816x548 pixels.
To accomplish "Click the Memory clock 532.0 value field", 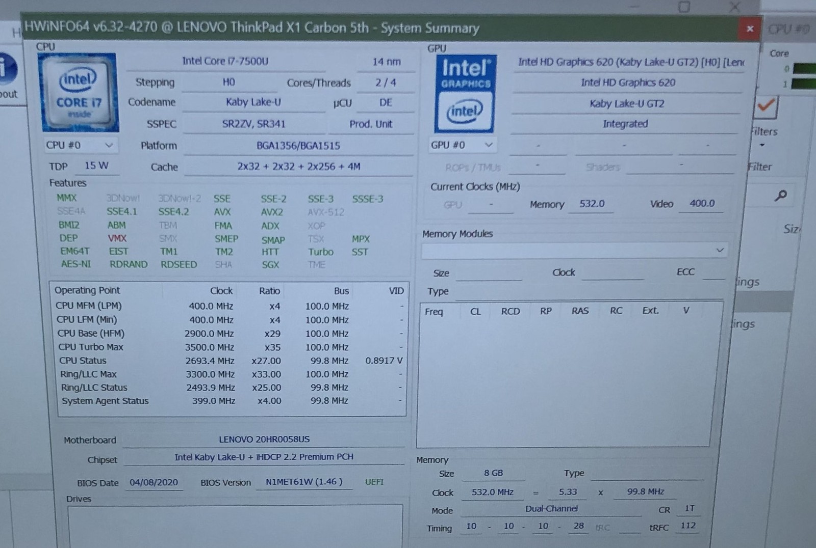I will [592, 204].
